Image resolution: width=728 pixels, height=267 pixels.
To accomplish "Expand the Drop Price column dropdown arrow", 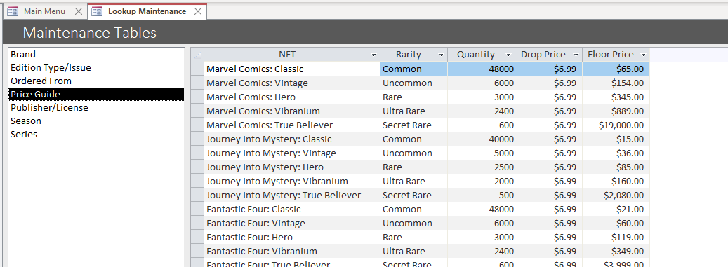I will click(x=576, y=55).
